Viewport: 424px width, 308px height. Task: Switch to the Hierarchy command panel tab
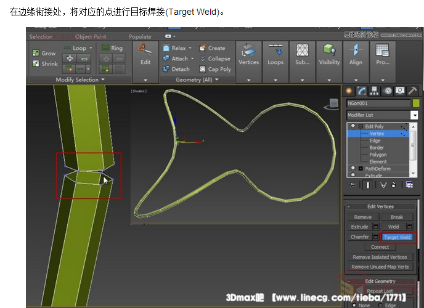[374, 91]
